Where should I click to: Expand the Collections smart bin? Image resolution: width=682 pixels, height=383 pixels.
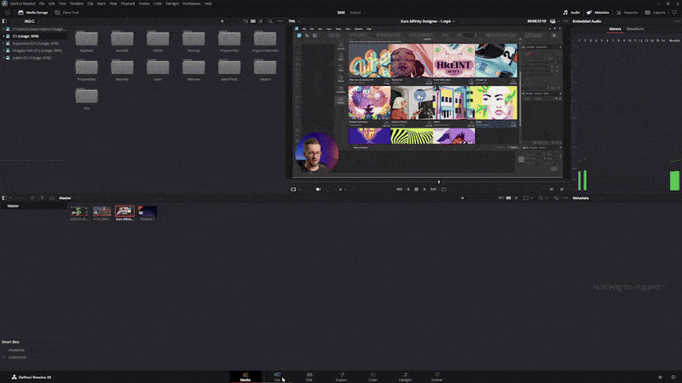click(x=3, y=357)
